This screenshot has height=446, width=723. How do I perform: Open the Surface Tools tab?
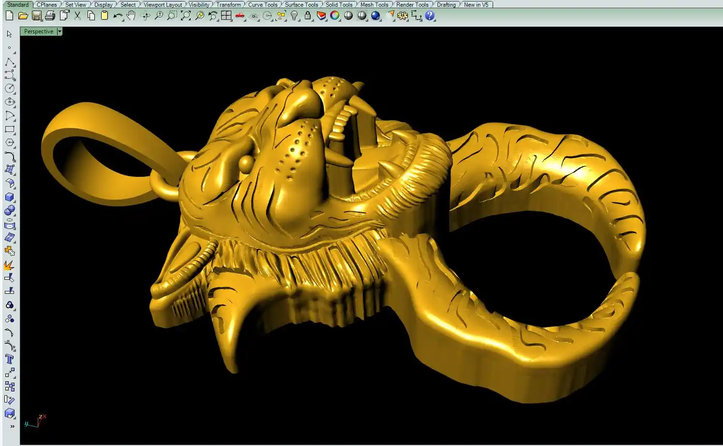tap(301, 4)
